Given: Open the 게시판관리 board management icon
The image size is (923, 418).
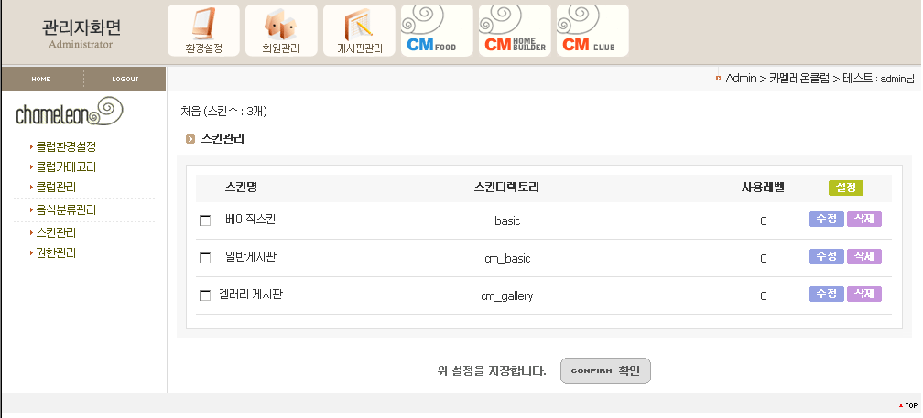Looking at the screenshot, I should (359, 30).
